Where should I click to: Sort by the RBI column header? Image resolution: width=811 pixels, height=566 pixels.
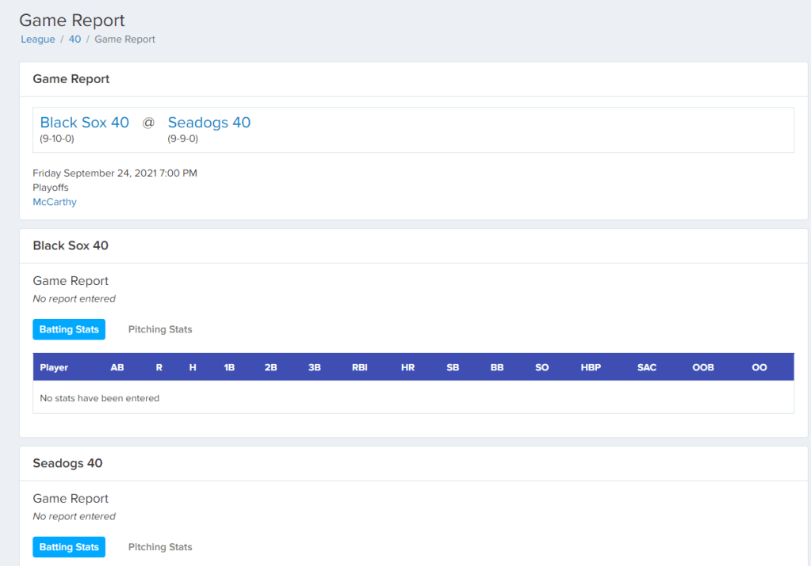[x=360, y=367]
